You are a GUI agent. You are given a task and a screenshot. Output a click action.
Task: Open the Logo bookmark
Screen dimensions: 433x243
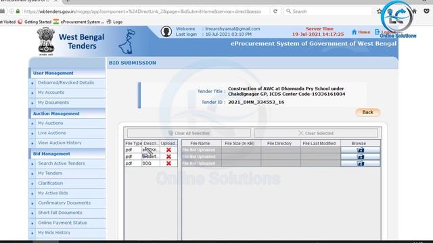[x=114, y=22]
